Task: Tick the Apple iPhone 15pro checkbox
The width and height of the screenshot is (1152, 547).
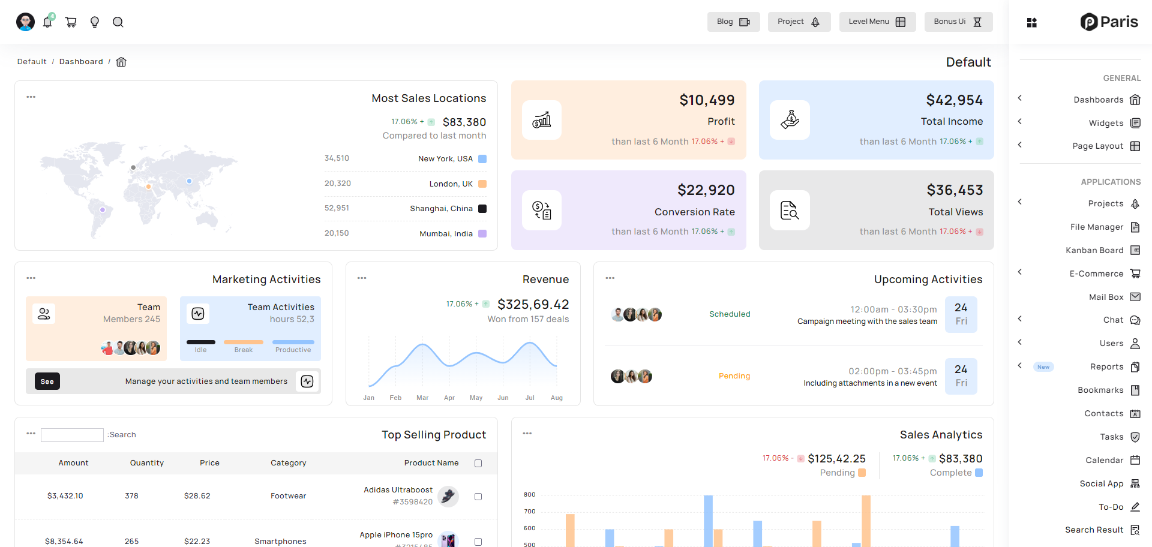Action: click(478, 542)
